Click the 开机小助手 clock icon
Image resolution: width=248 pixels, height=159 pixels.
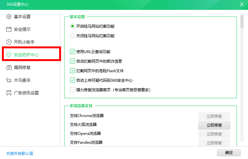(x=9, y=42)
